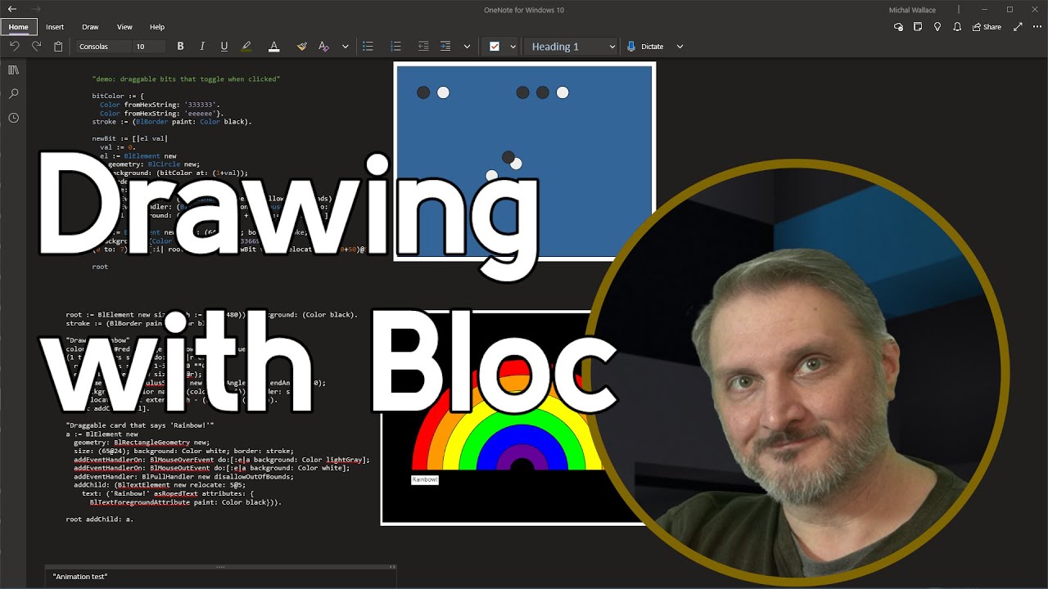1048x589 pixels.
Task: Click the code line "root addChild: a."
Action: point(99,519)
